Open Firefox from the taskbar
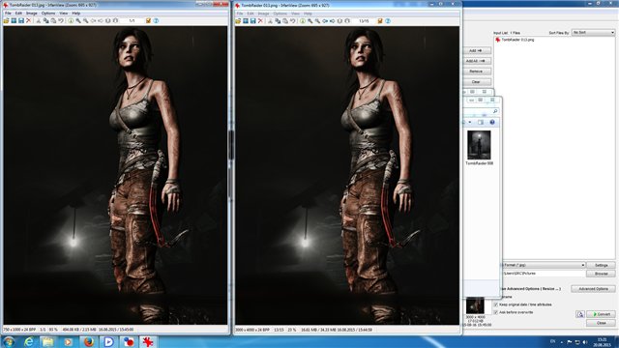The width and height of the screenshot is (619, 348). (x=89, y=341)
